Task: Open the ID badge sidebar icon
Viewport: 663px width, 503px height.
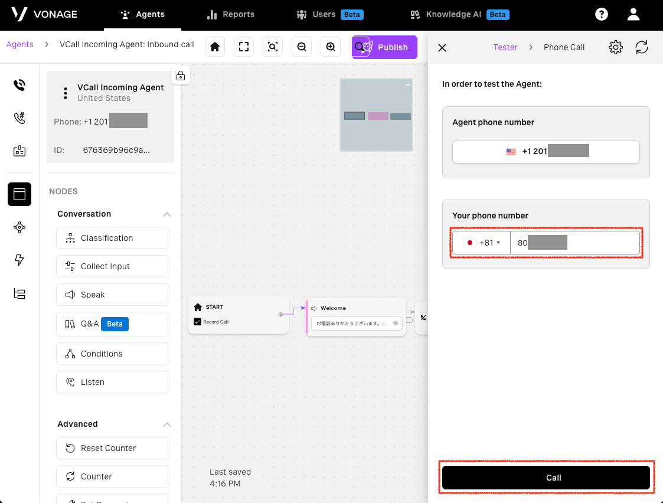Action: pos(19,151)
